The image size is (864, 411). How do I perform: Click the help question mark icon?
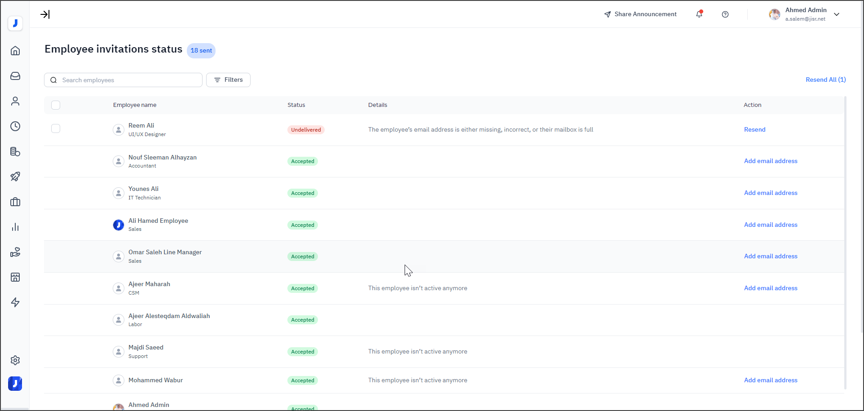725,14
